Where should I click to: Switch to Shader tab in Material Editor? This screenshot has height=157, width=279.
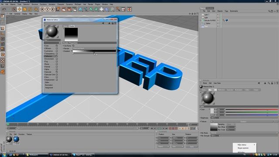[71, 26]
